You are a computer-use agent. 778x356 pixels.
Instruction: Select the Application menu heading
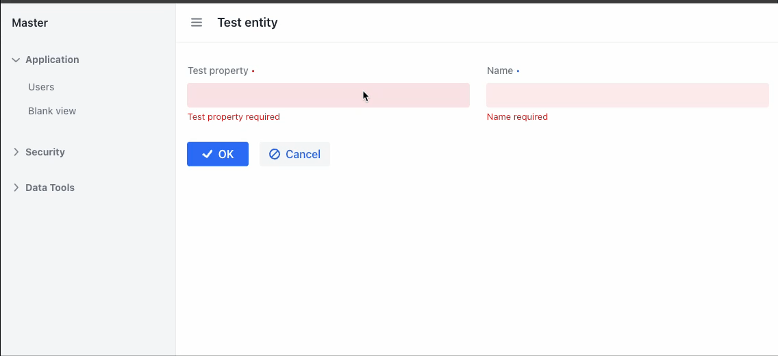[x=52, y=60]
